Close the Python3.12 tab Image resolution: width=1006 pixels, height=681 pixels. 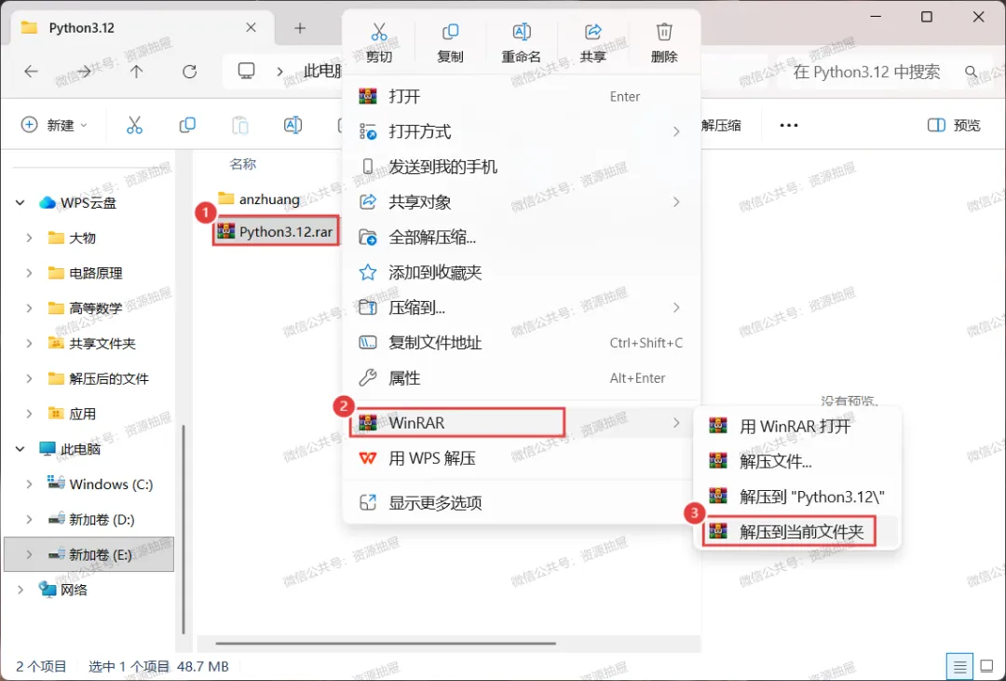click(251, 28)
